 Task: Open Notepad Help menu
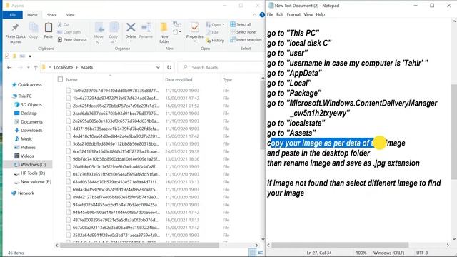321,14
